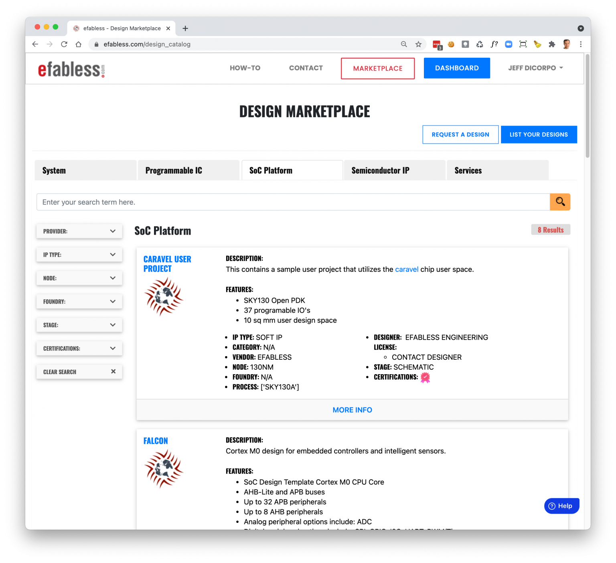Switch to the Semiconductor IP tab

click(x=395, y=170)
